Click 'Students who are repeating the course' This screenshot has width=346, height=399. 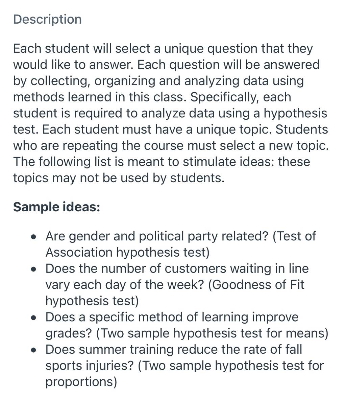[x=171, y=138]
